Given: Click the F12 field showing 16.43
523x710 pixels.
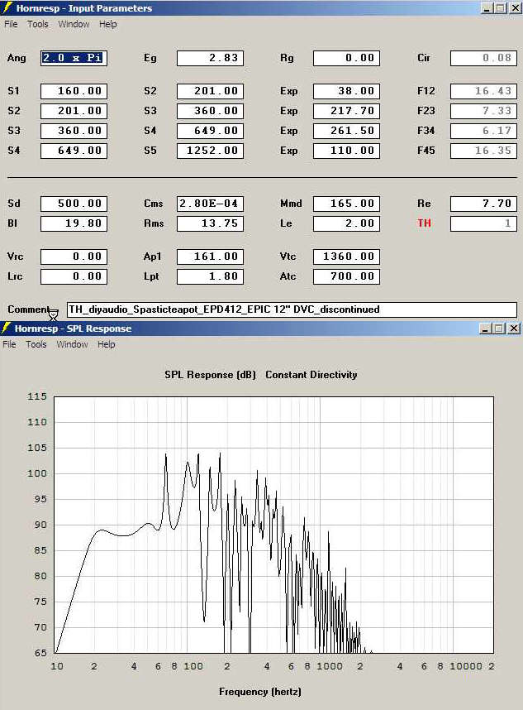Looking at the screenshot, I should click(x=483, y=91).
